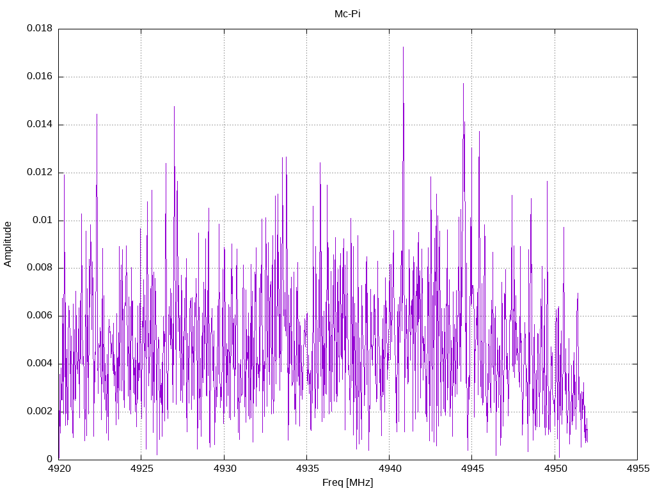This screenshot has height=491, width=655.
Task: Click the "Amplitude" y-axis label
Action: (8, 244)
